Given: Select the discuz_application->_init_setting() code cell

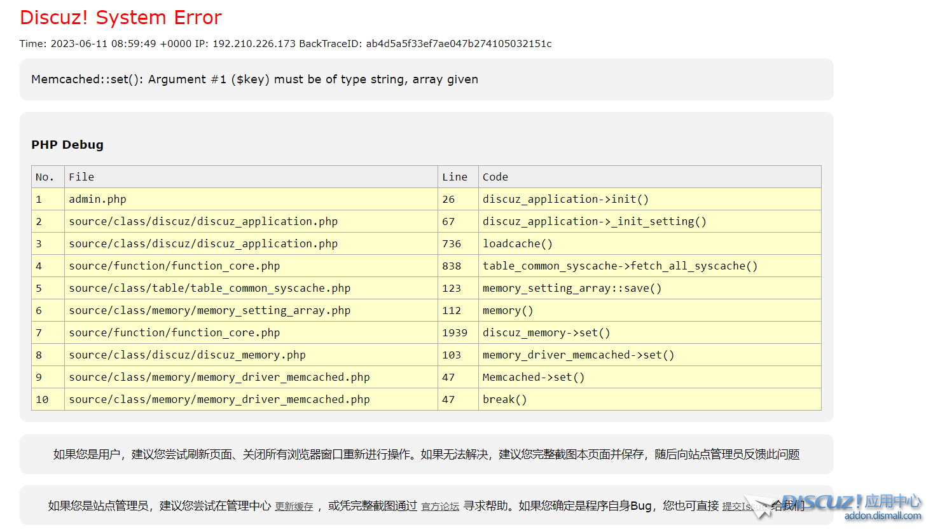Looking at the screenshot, I should coord(594,222).
